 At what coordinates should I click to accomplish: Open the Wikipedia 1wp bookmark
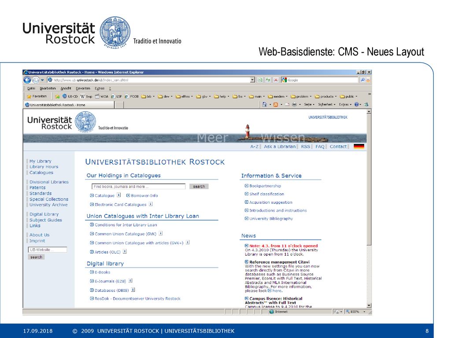point(86,96)
